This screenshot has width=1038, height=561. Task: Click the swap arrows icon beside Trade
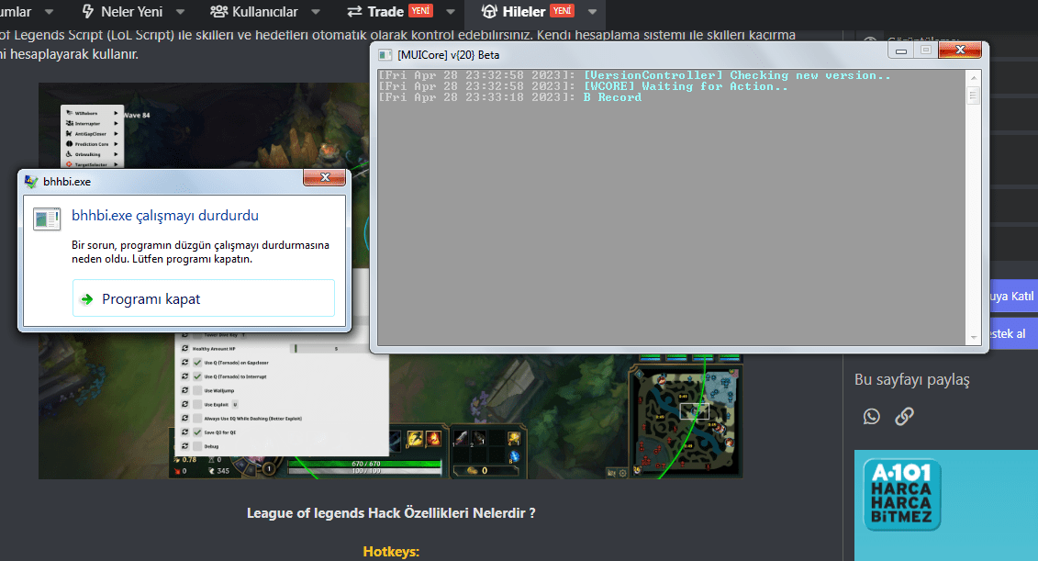[355, 11]
